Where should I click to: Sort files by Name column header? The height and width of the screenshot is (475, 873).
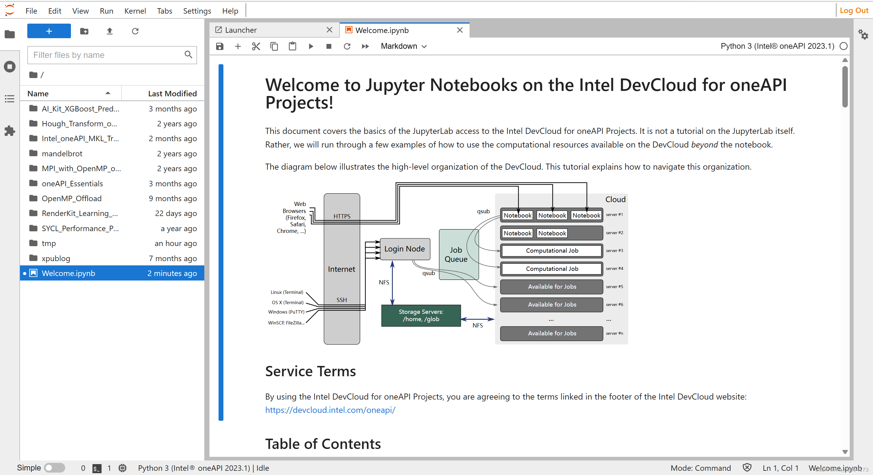click(x=38, y=94)
